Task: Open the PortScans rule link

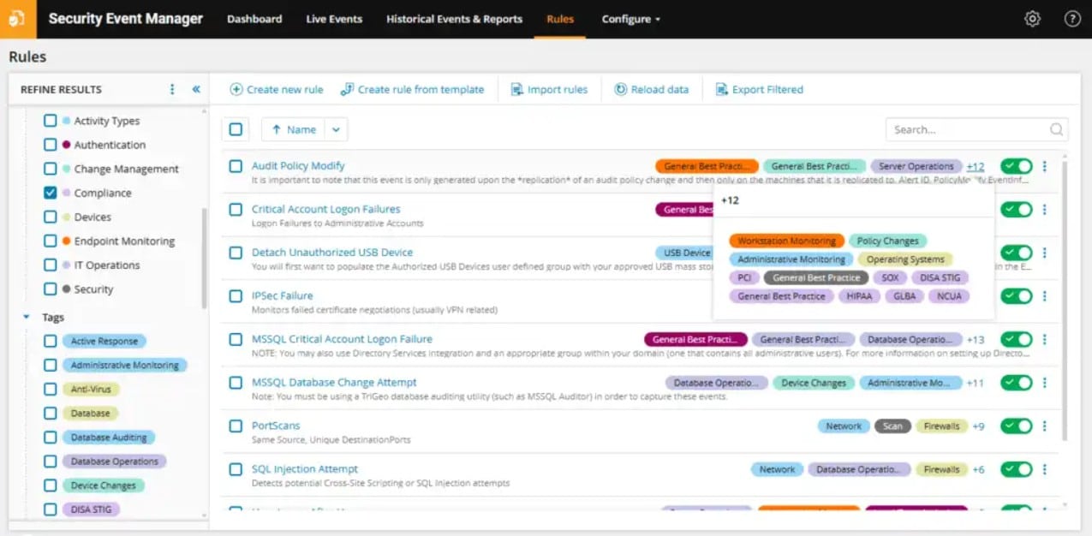Action: point(276,426)
